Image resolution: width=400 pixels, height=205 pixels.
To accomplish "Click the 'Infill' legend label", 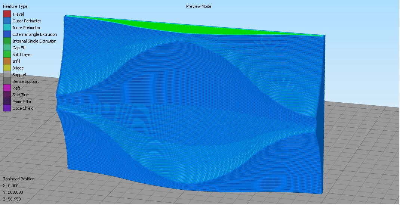I will pos(16,61).
